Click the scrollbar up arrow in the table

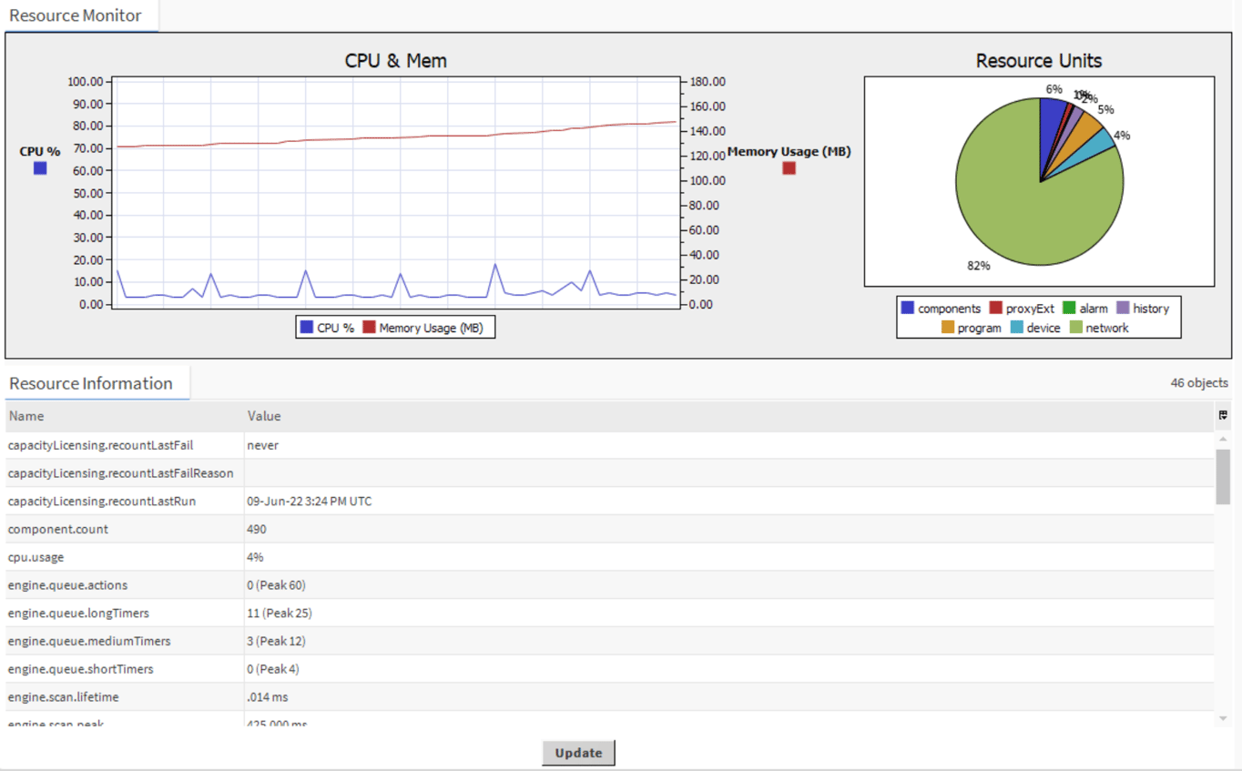click(x=1224, y=438)
